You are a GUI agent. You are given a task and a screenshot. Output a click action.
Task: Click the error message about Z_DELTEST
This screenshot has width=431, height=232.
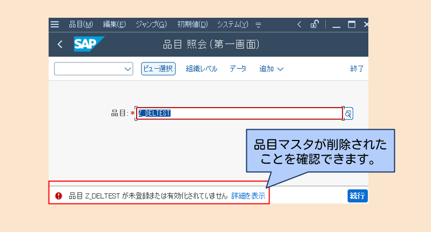coord(148,196)
